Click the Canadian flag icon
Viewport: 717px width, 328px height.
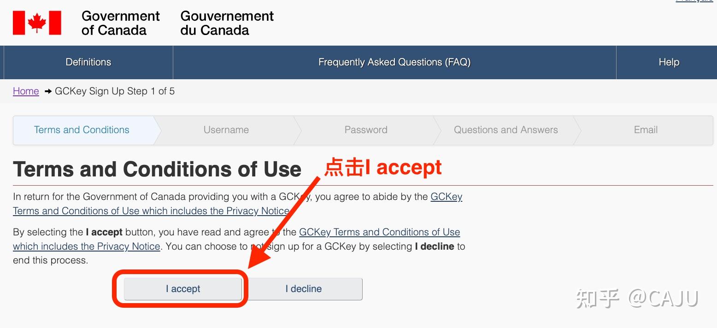[37, 23]
